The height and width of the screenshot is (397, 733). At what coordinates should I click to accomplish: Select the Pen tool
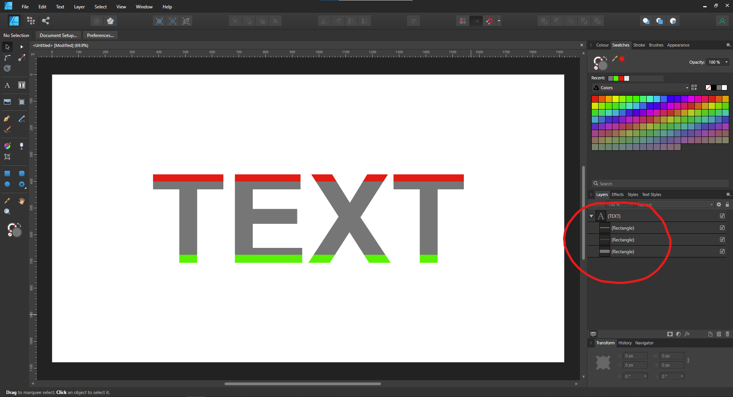7,119
